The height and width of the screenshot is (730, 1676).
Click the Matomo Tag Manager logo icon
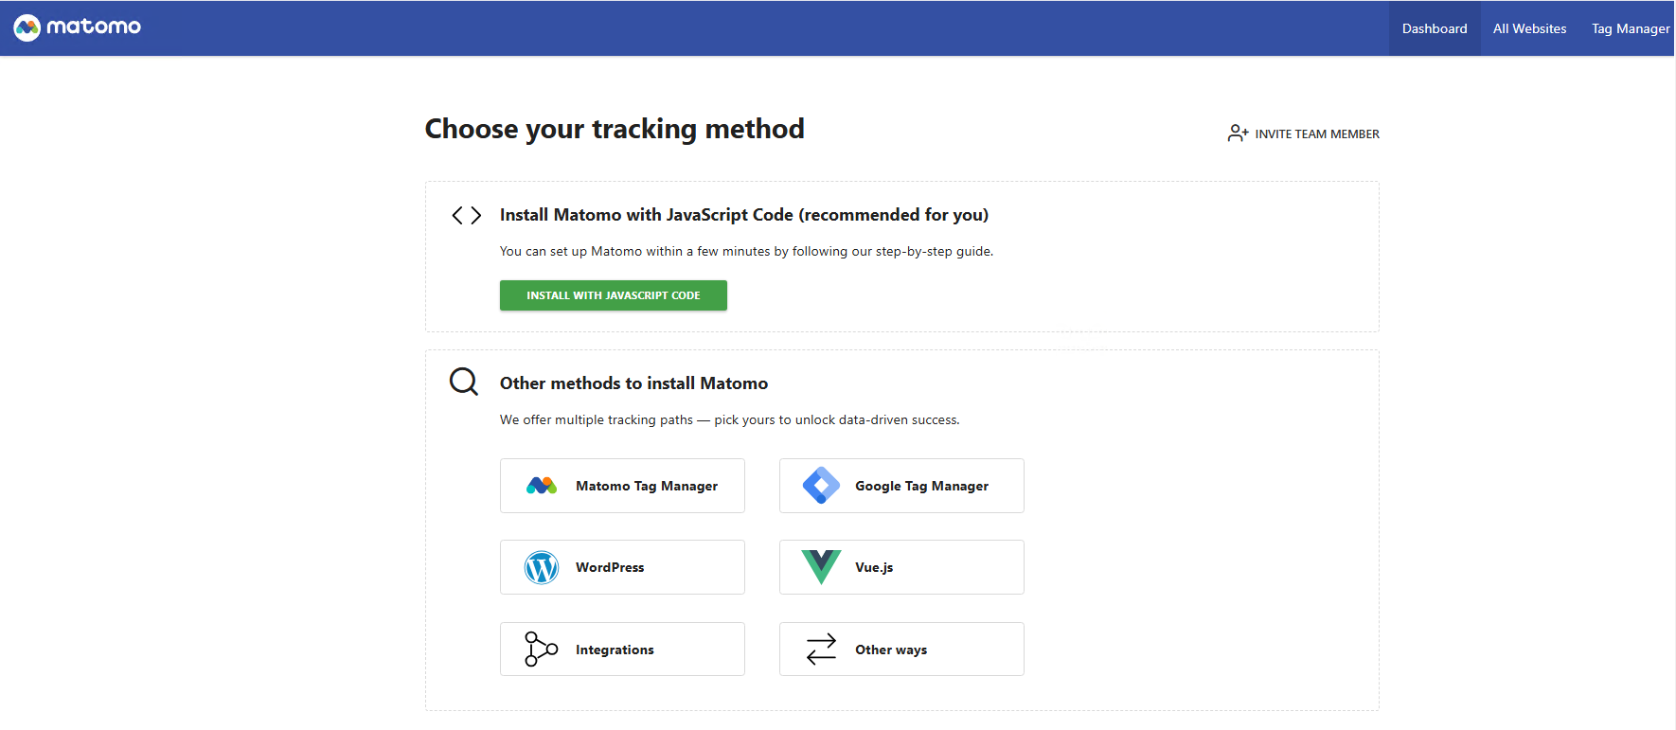coord(542,486)
